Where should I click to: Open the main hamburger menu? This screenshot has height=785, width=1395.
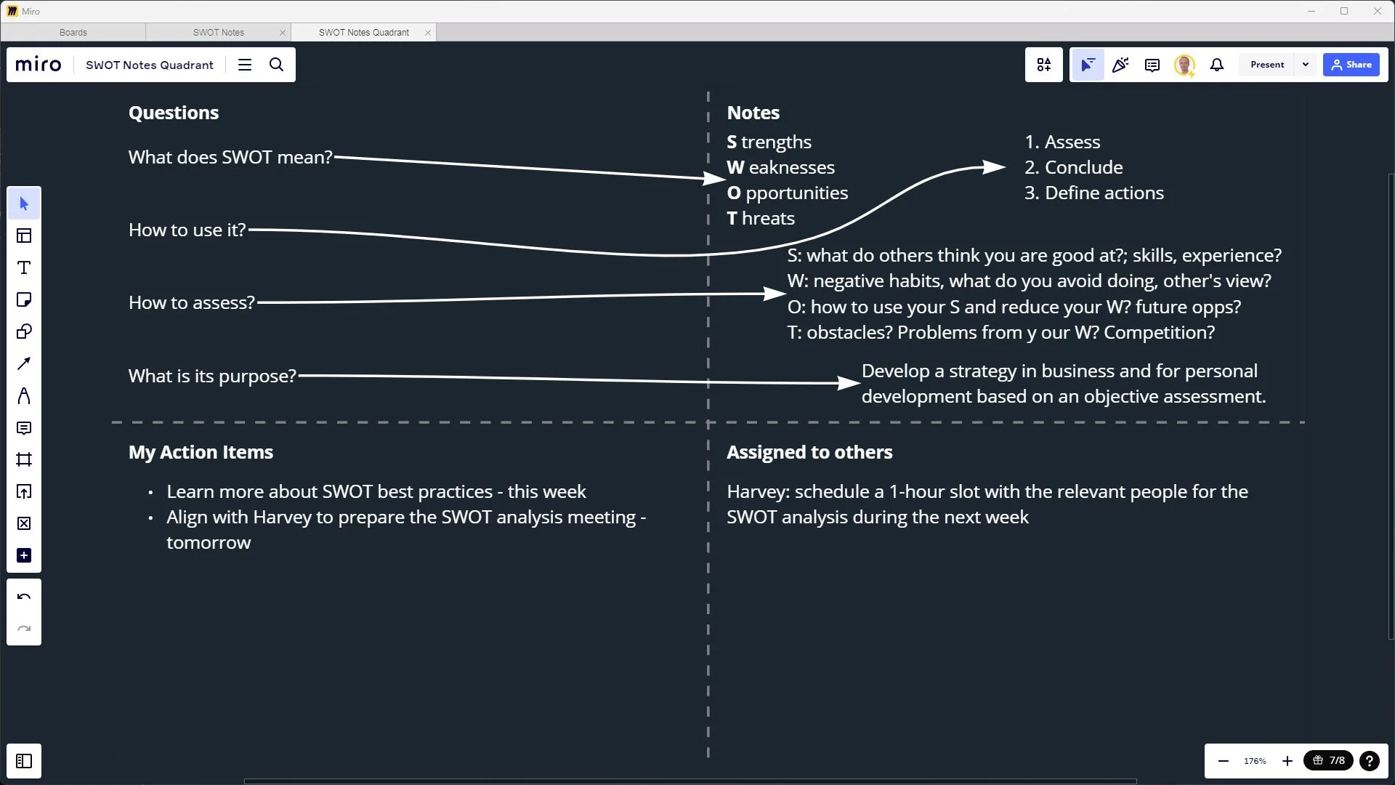245,65
